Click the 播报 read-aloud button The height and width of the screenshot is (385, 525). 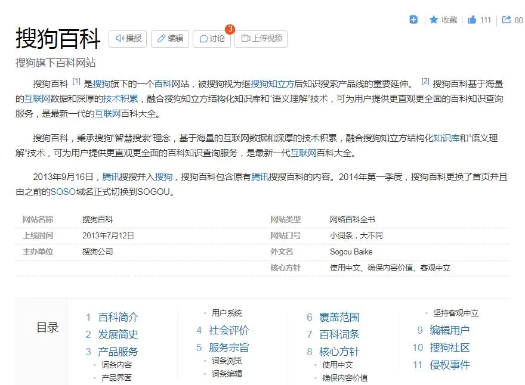tap(128, 39)
